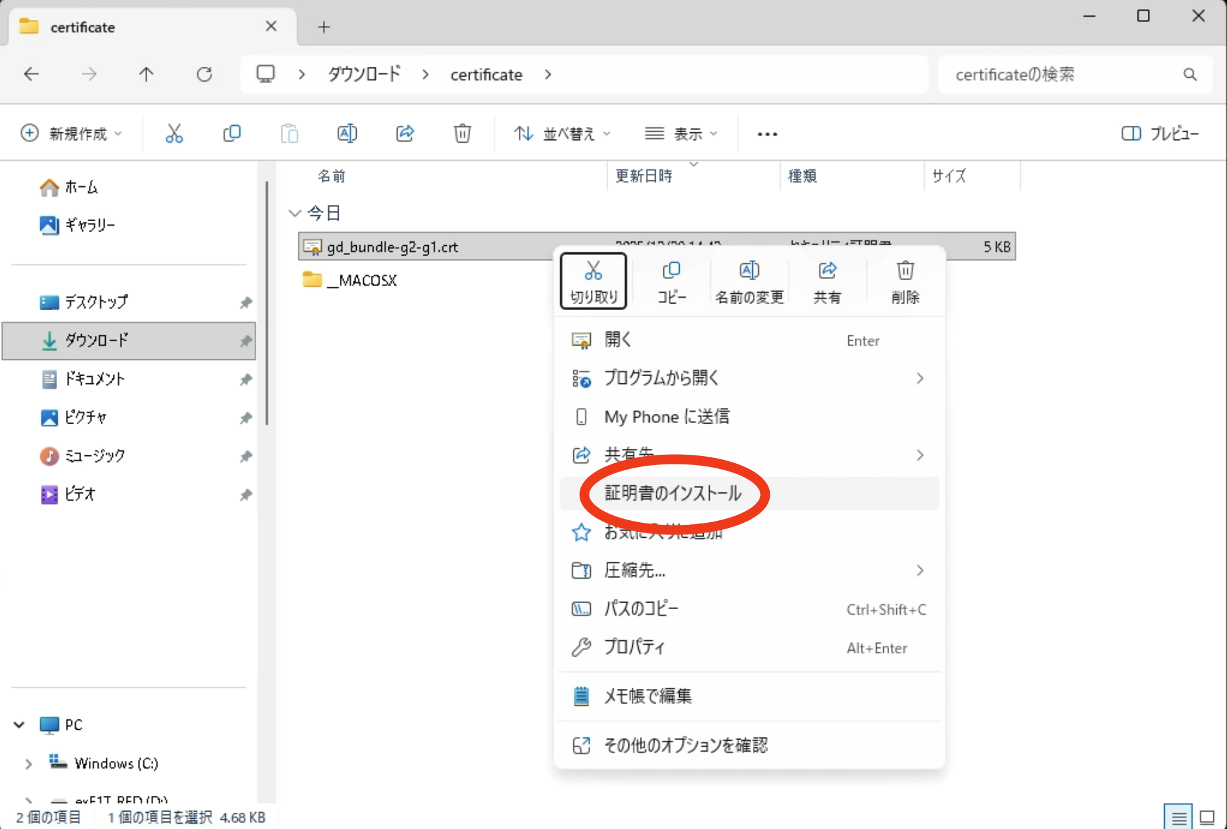Collapse the Today group

coord(295,213)
